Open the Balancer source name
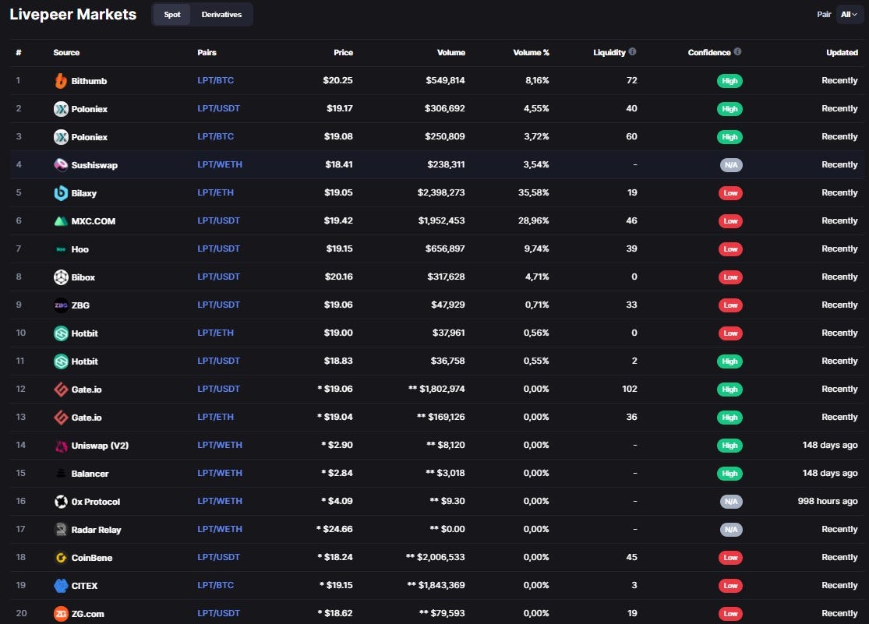This screenshot has height=624, width=869. pyautogui.click(x=90, y=474)
